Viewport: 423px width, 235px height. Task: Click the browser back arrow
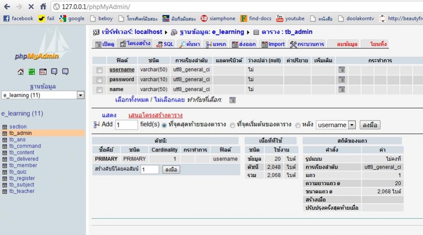[7, 7]
